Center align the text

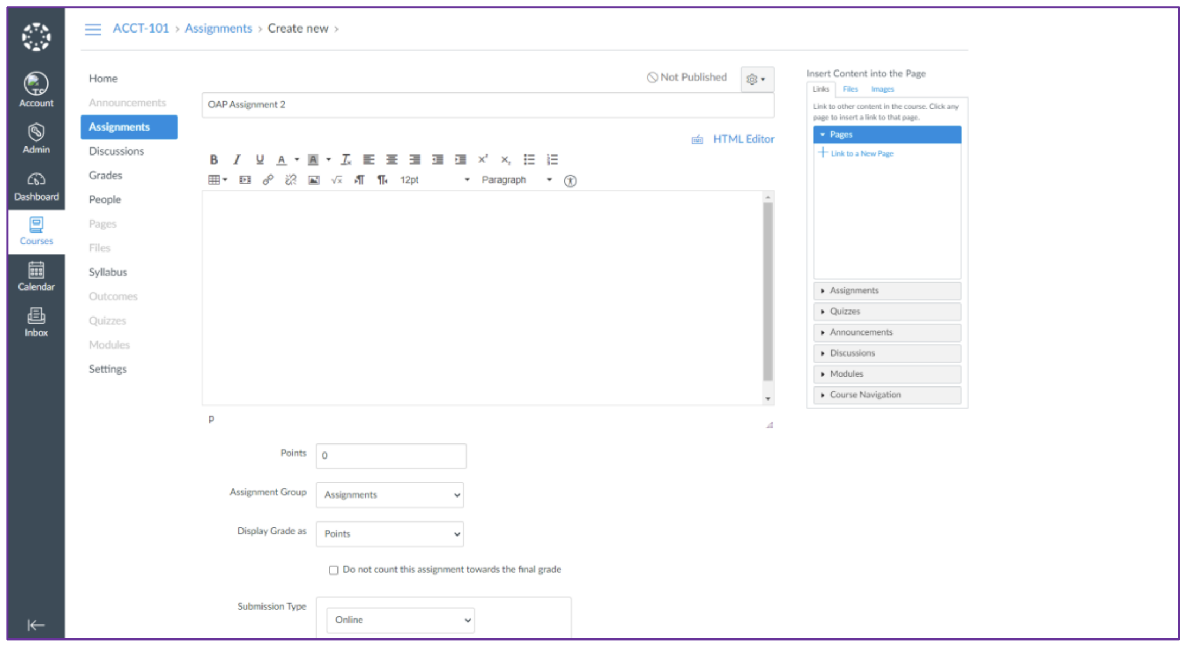391,159
